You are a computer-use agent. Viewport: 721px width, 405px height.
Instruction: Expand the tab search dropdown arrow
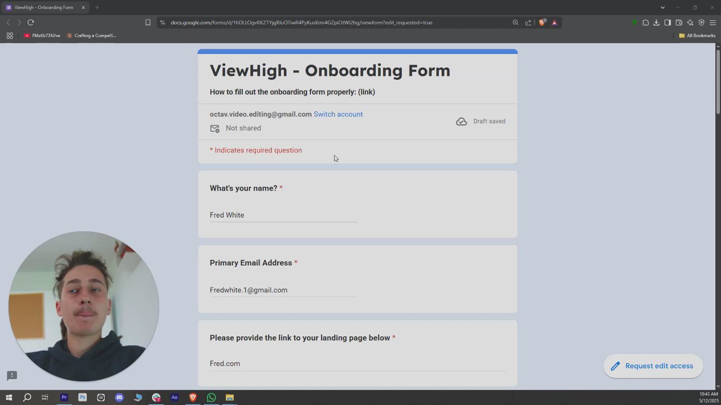point(662,7)
